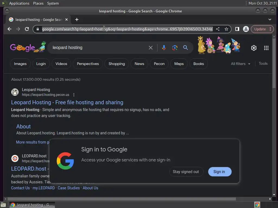Open the Applications menu
278x208 pixels.
pyautogui.click(x=19, y=3)
